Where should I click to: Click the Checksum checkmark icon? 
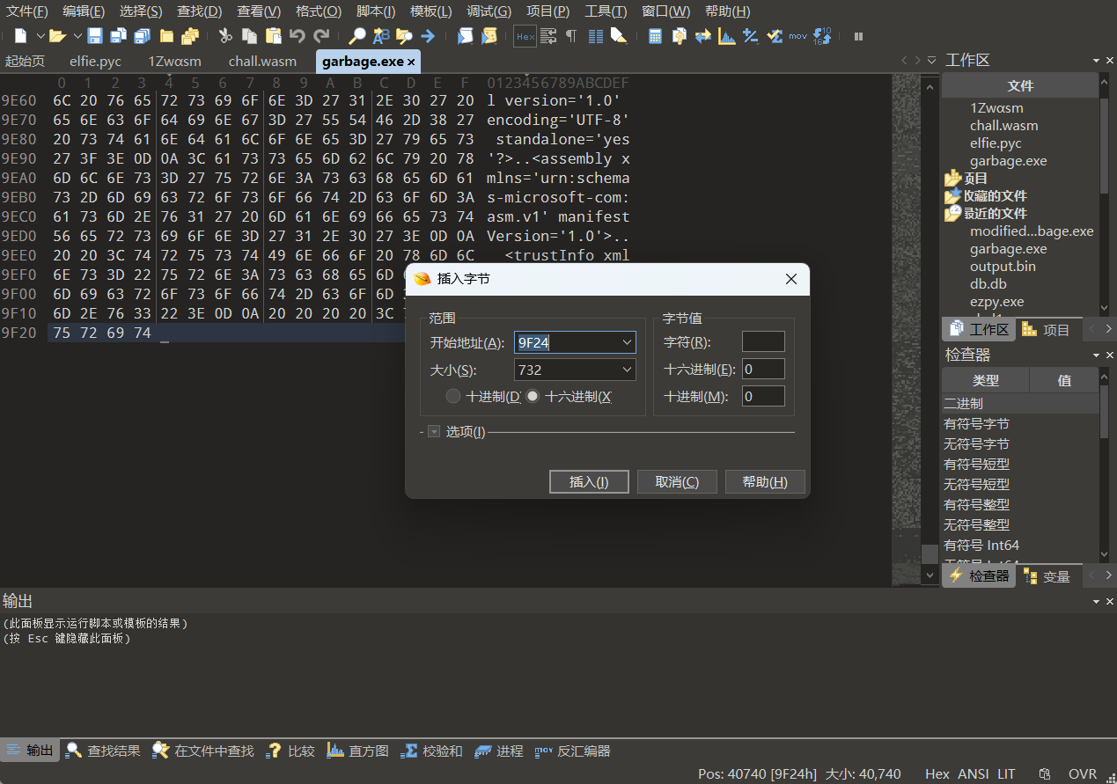tap(774, 36)
